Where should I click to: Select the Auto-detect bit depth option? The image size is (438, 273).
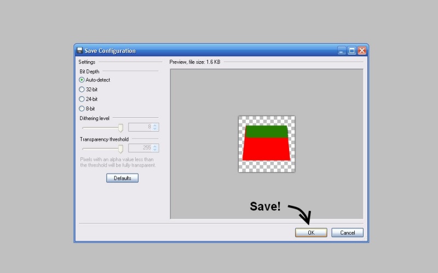coord(82,80)
